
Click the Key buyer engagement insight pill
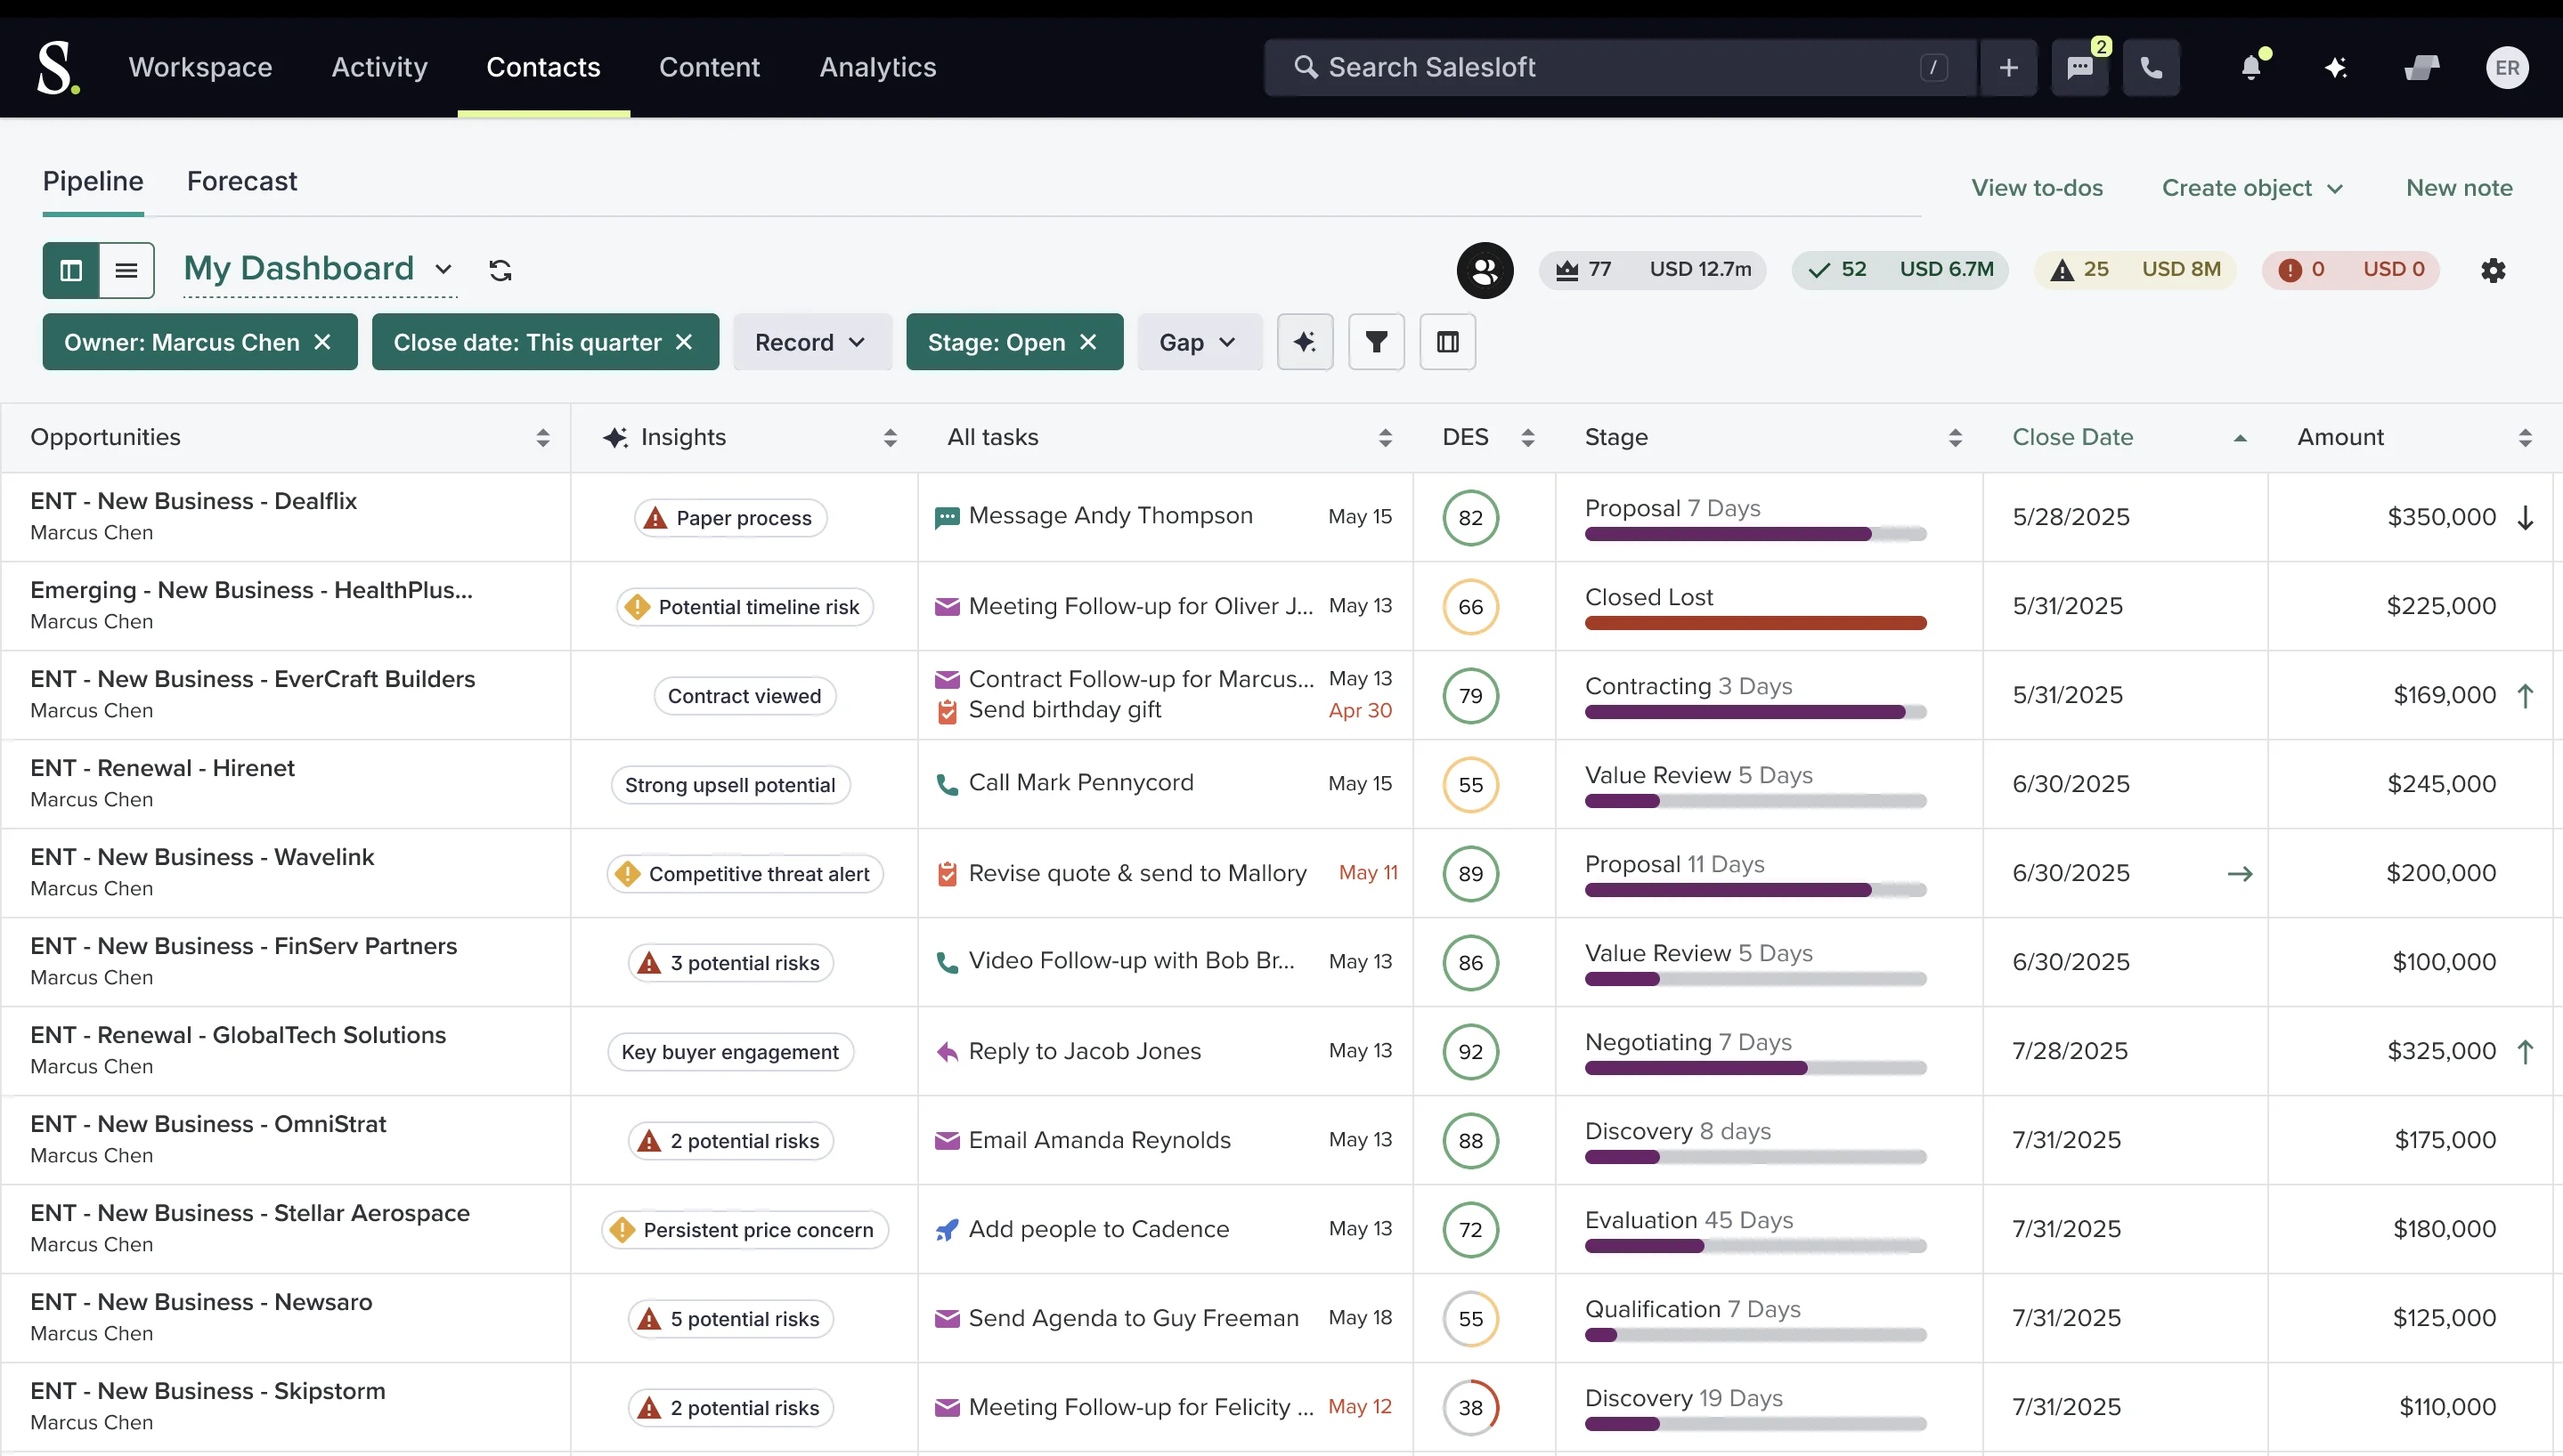pyautogui.click(x=730, y=1052)
